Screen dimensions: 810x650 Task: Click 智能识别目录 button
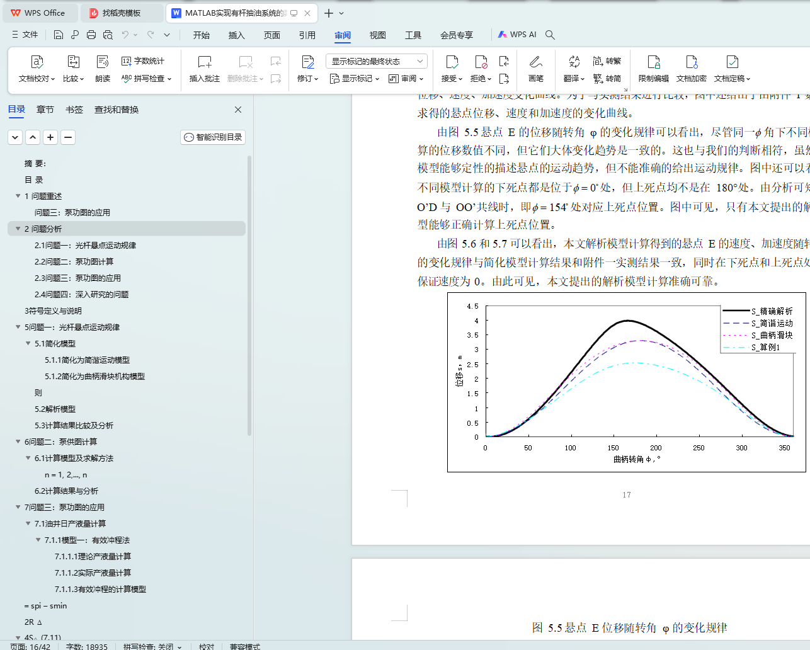click(x=213, y=137)
